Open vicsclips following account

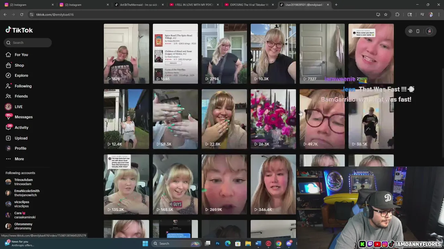pyautogui.click(x=17, y=204)
